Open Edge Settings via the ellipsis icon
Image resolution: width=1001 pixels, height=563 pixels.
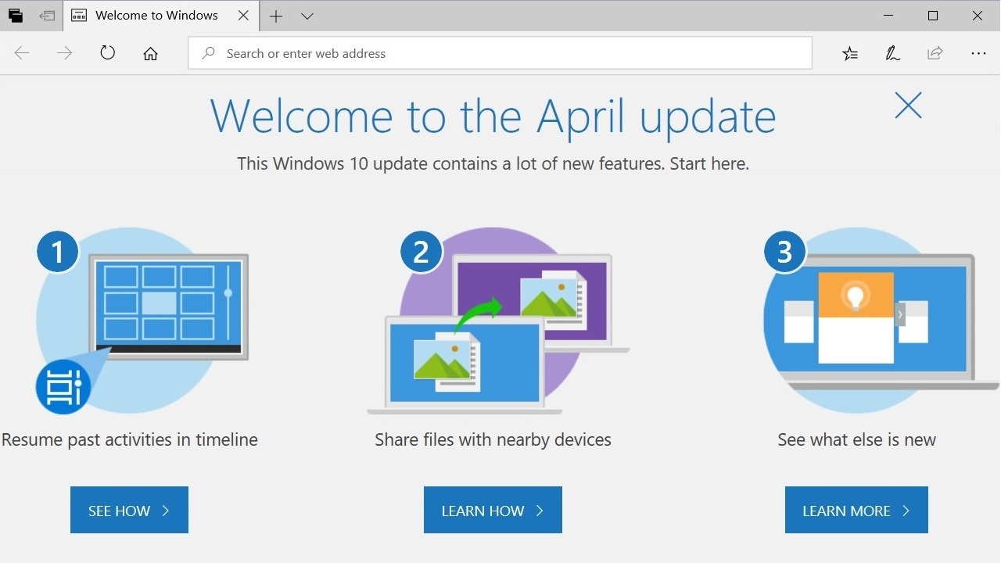(x=978, y=53)
